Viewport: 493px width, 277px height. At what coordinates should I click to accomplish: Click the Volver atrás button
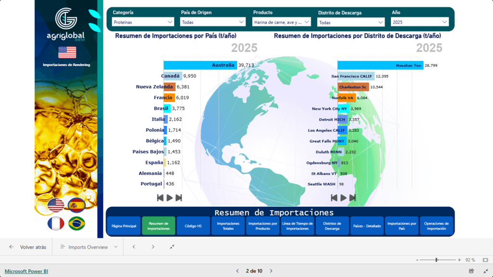pyautogui.click(x=28, y=247)
